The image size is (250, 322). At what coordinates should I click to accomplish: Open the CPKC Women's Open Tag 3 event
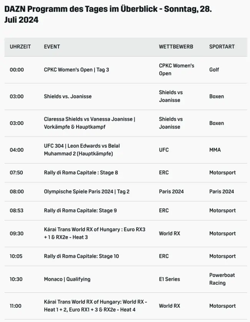tap(76, 70)
